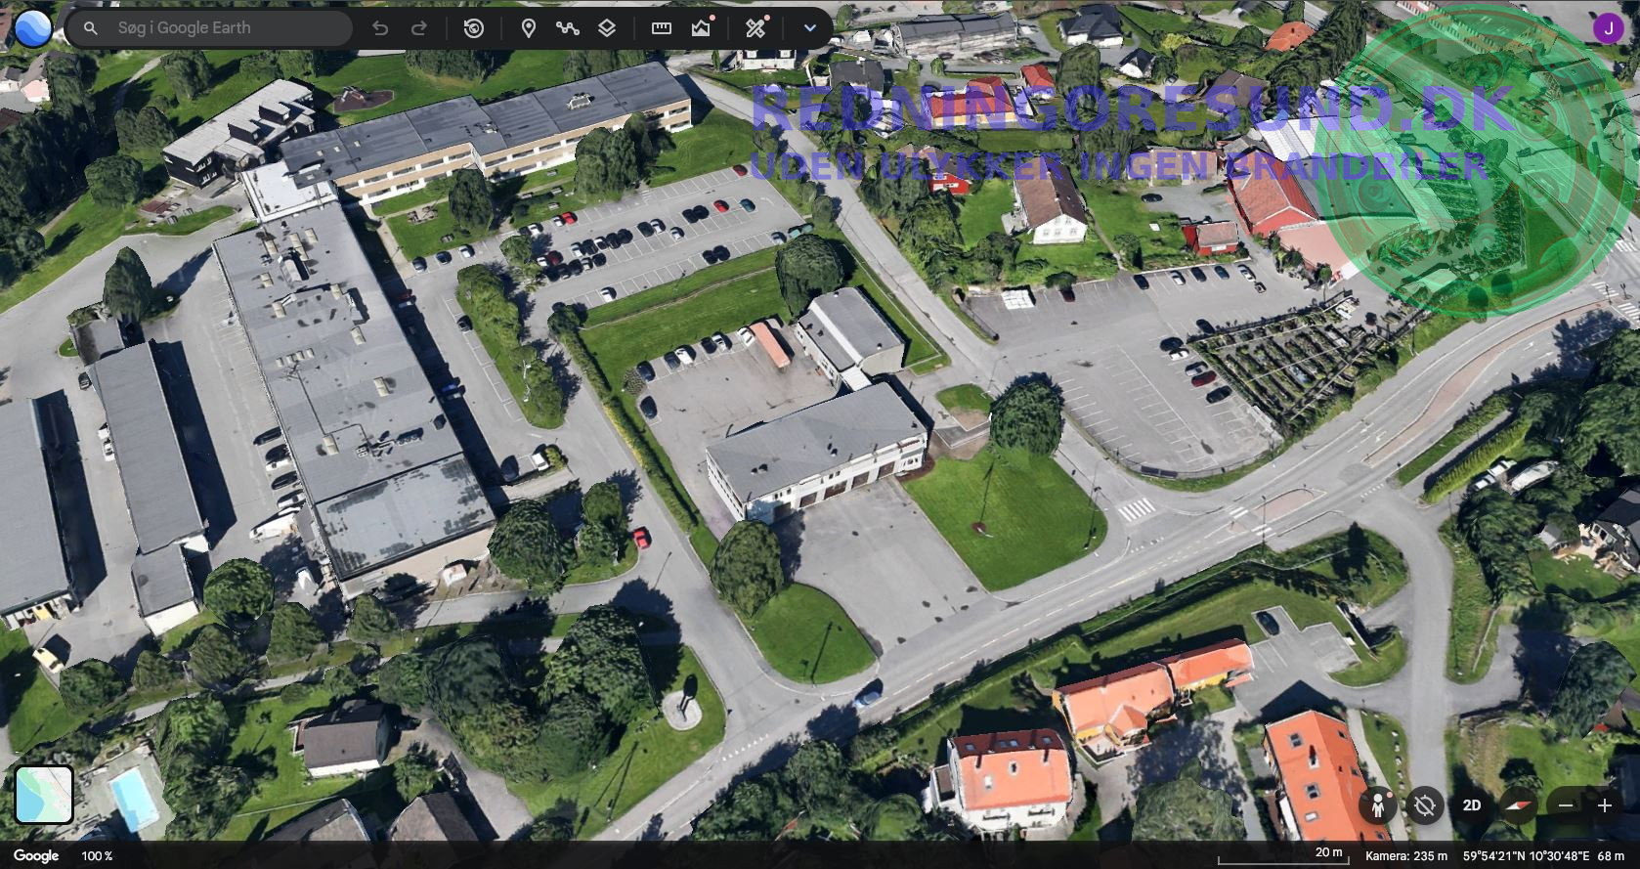The width and height of the screenshot is (1640, 869).
Task: Click the undo arrow in toolbar
Action: coord(380,28)
